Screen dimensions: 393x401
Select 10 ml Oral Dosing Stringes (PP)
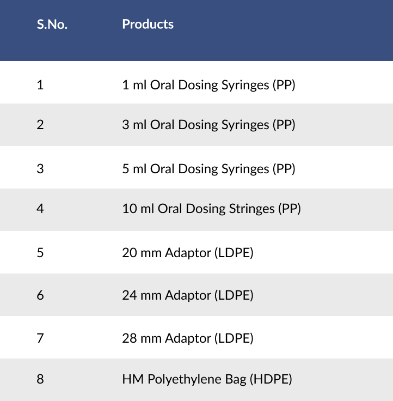point(211,209)
